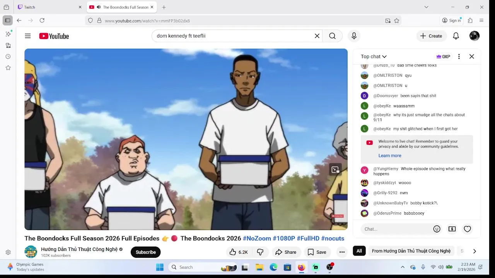The height and width of the screenshot is (278, 495).
Task: Open Olympic Games news widget
Action: 26,267
